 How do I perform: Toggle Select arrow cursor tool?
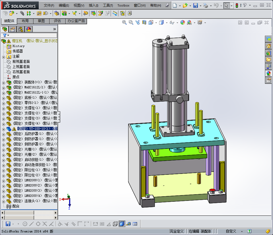226,5
